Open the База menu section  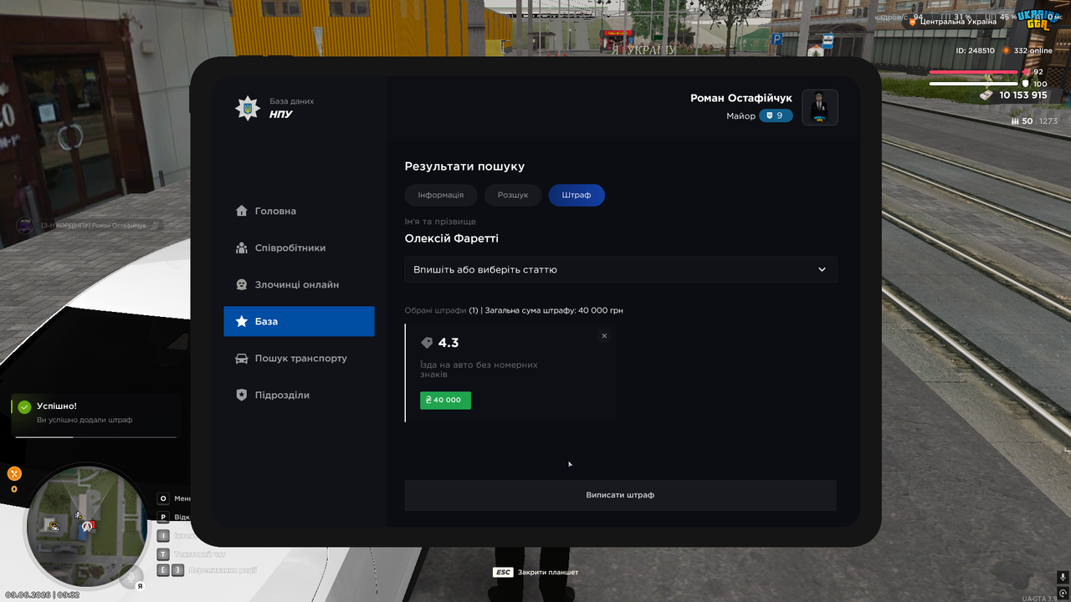[299, 321]
